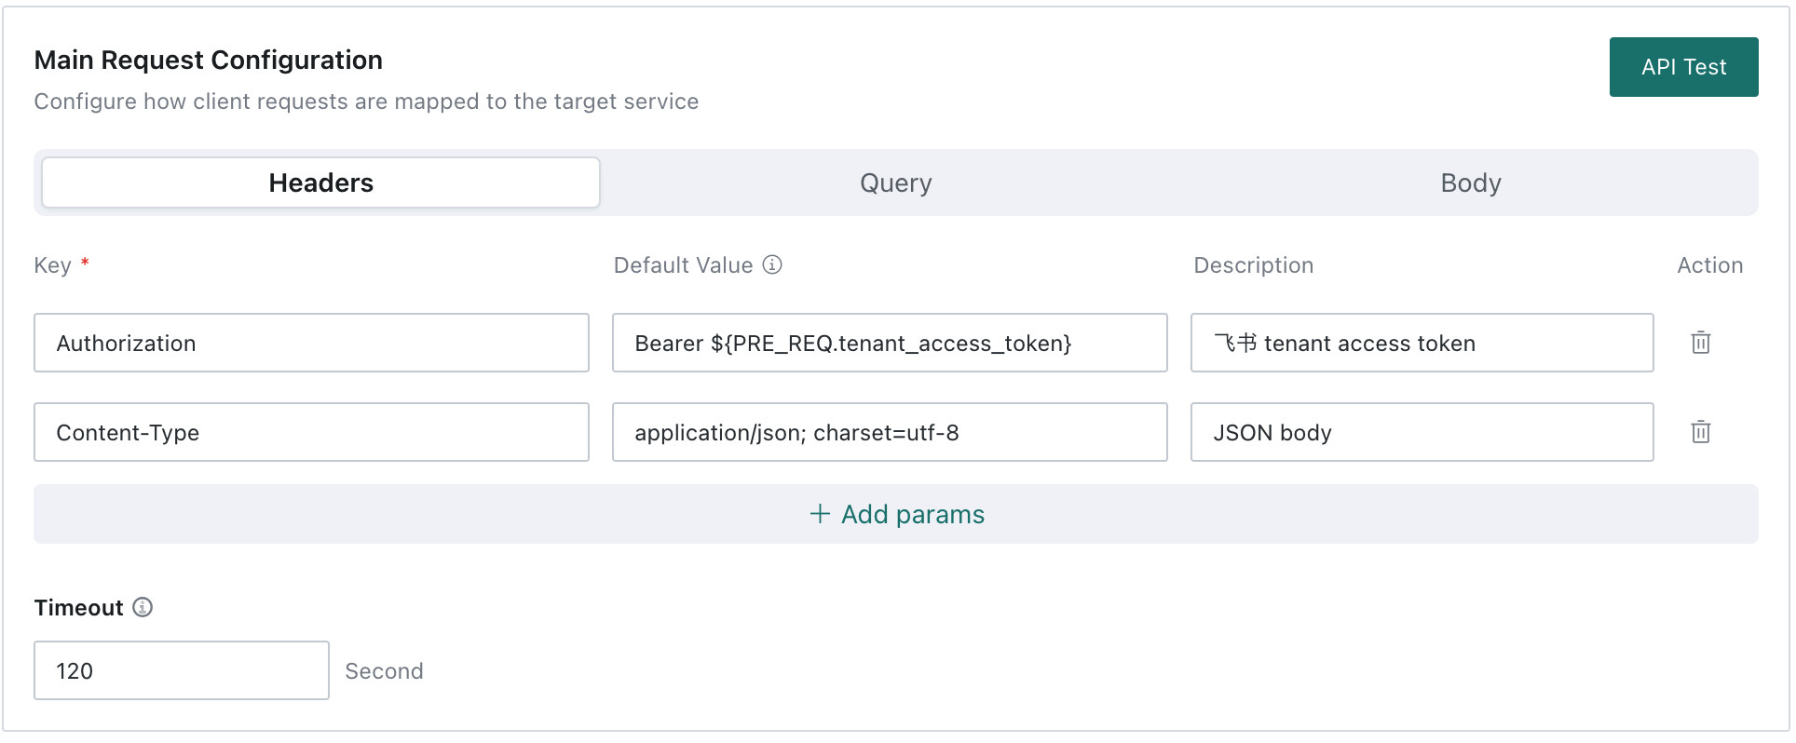Click the configuration subtitle text

click(366, 101)
